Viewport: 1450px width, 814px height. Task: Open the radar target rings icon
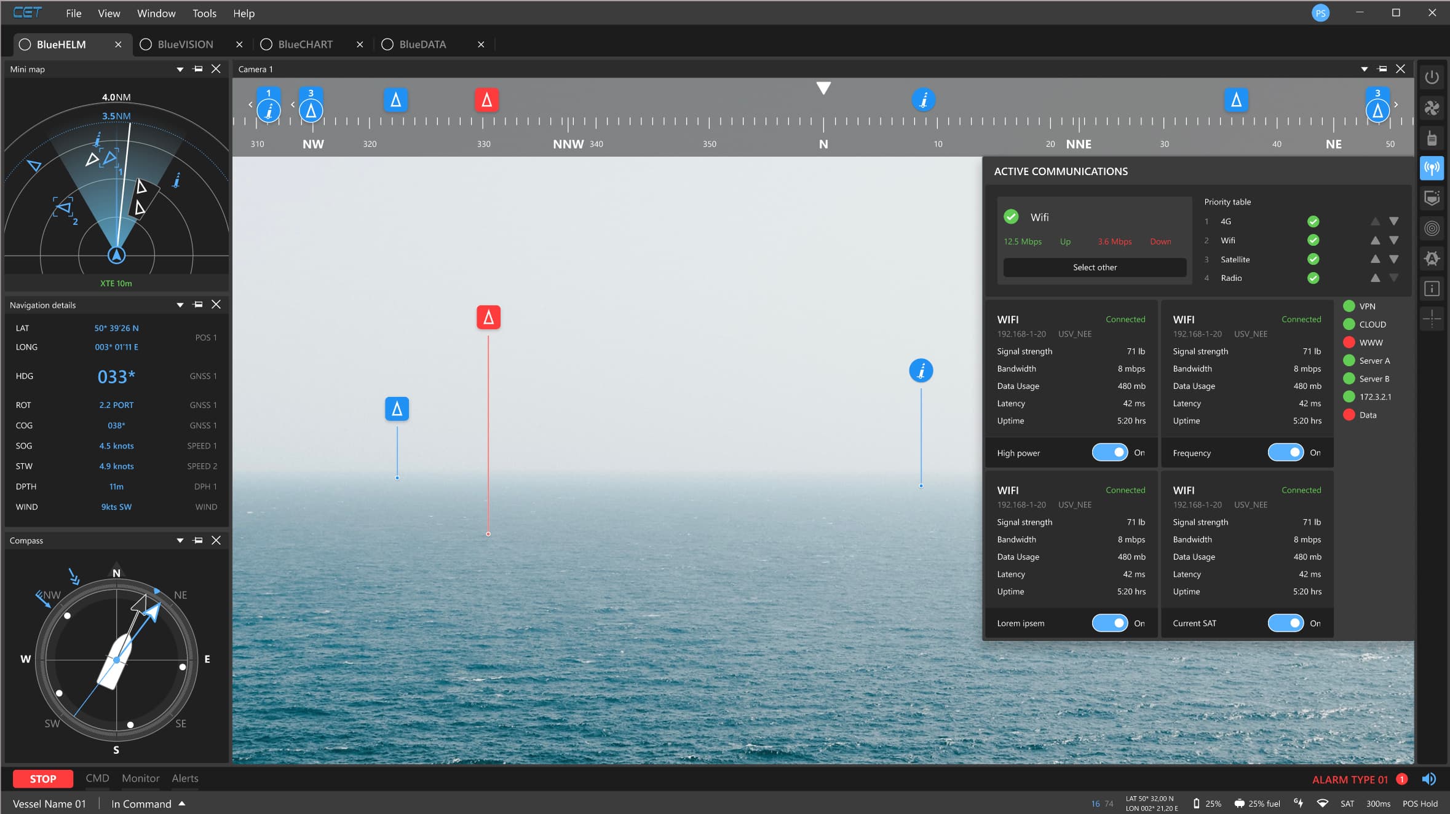[x=1432, y=229]
